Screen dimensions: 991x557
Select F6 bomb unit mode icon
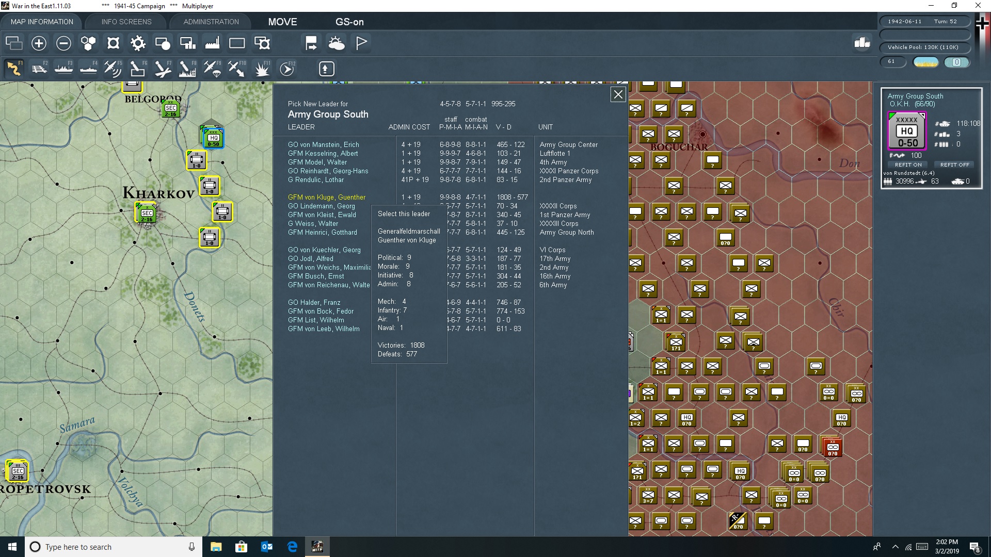click(x=138, y=69)
